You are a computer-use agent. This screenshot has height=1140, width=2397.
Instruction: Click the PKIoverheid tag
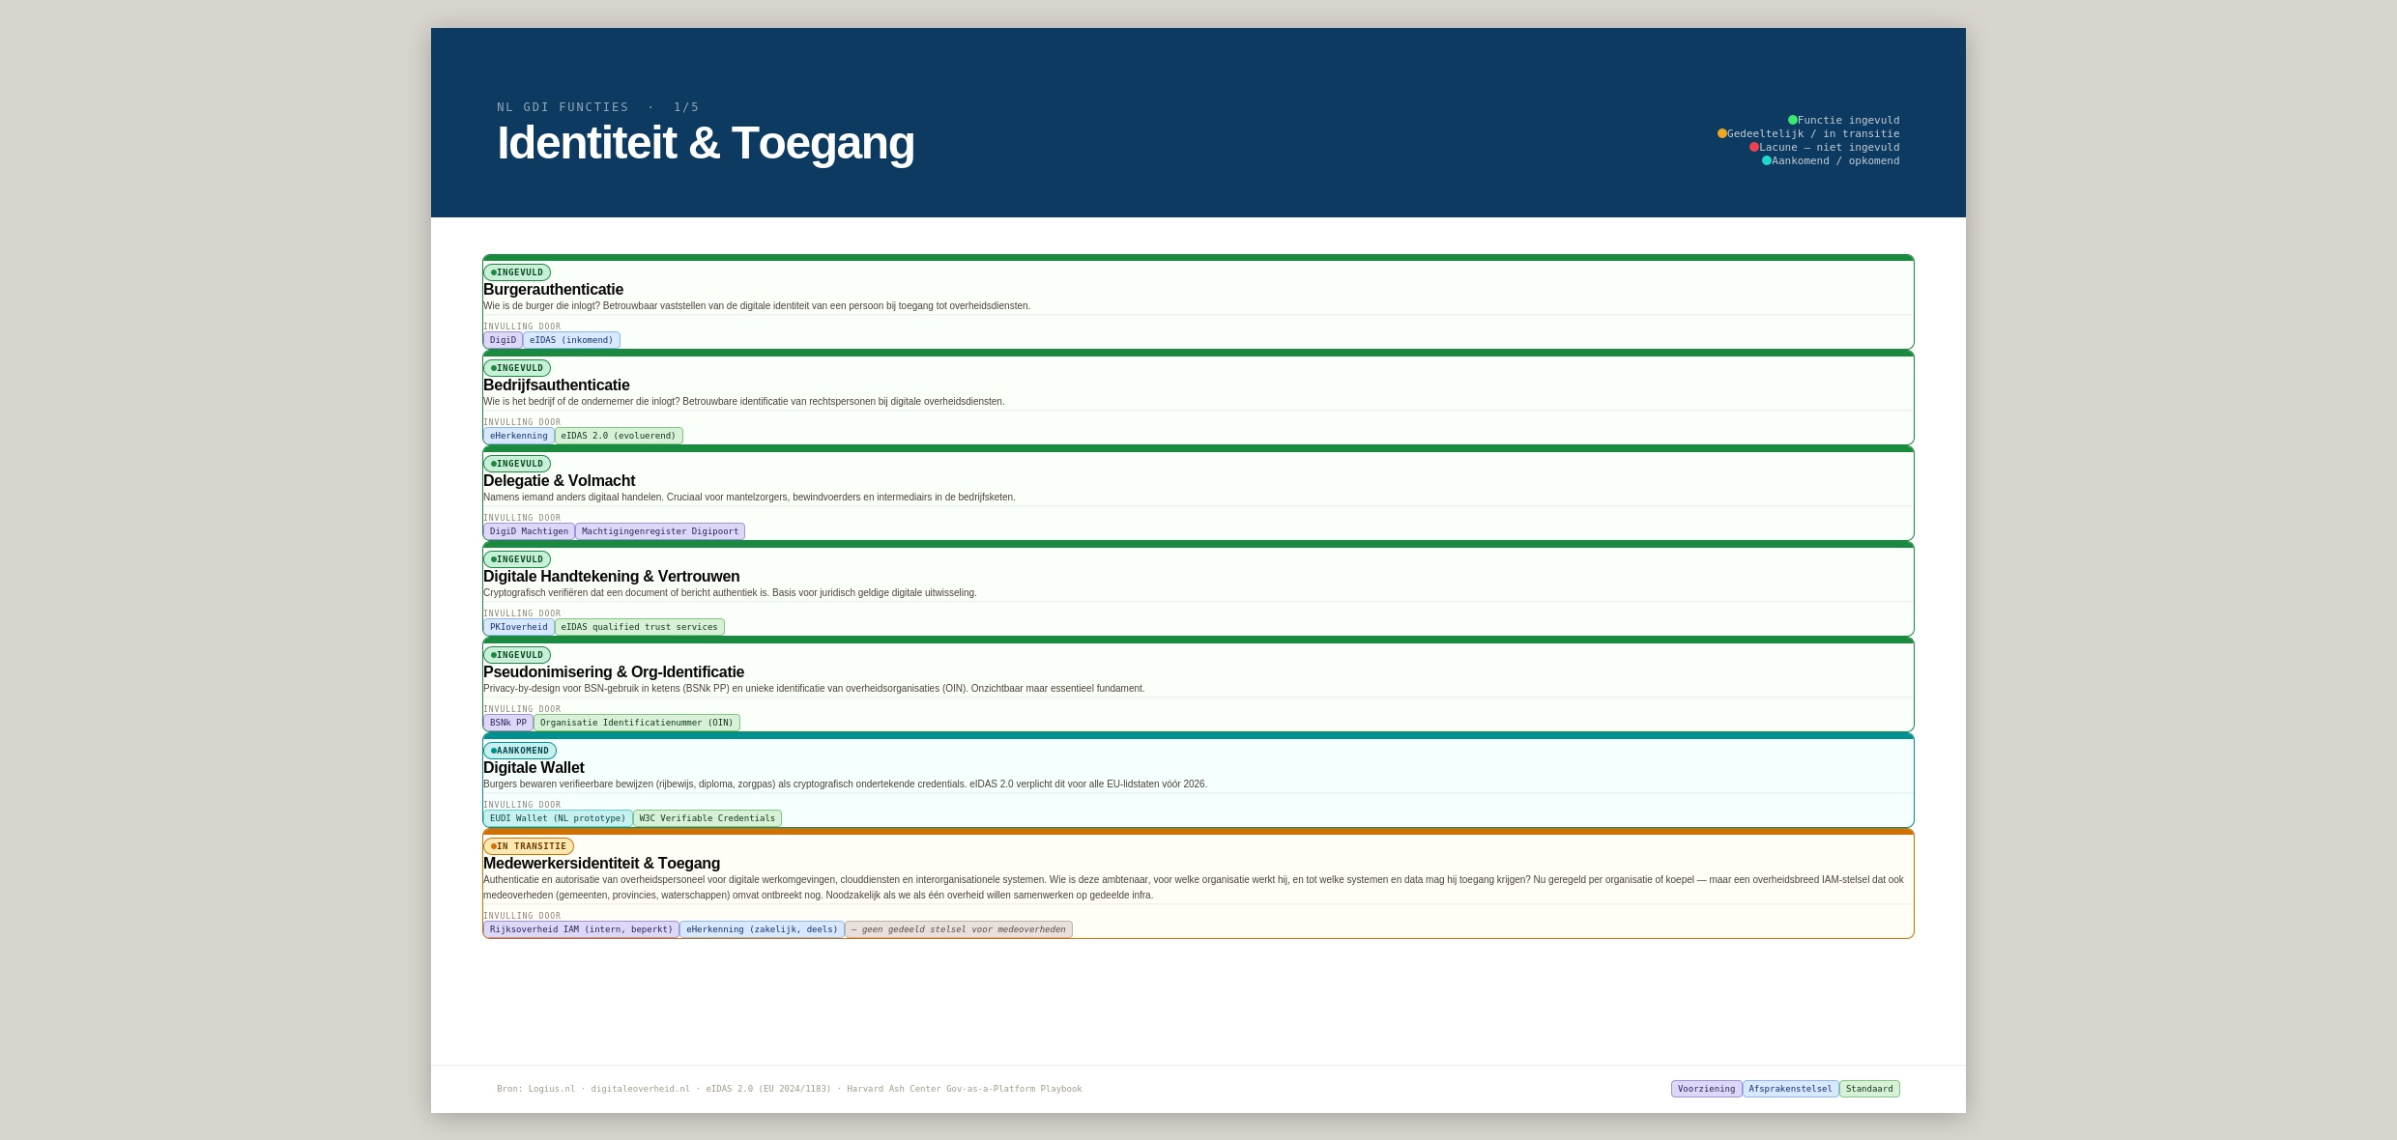point(518,627)
